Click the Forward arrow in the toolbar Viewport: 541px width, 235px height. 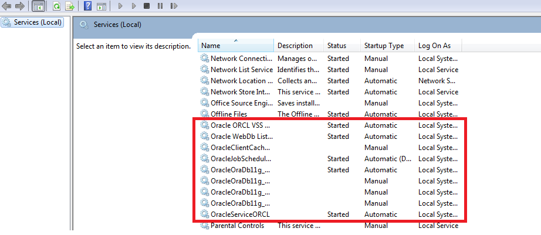[x=20, y=6]
